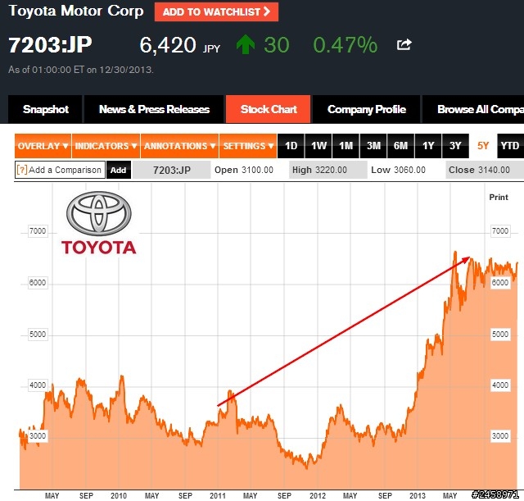Click the right 6000 price axis label

(x=500, y=282)
